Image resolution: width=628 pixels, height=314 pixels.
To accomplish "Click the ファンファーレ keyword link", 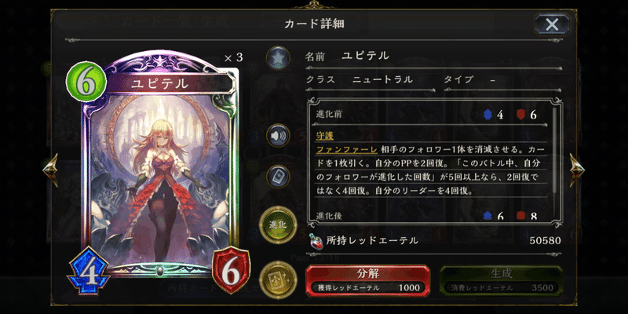I will coord(347,150).
